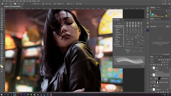Click lock all padlock icon in Layers
The width and height of the screenshot is (171, 96).
[x=161, y=65]
